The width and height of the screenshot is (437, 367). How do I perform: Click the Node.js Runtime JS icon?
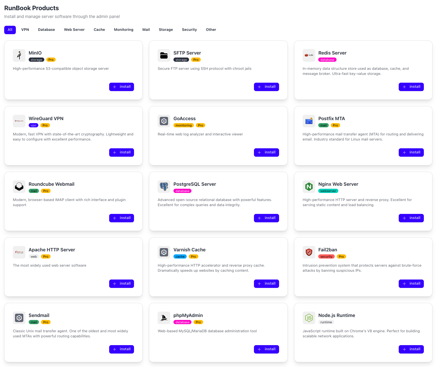coord(309,318)
